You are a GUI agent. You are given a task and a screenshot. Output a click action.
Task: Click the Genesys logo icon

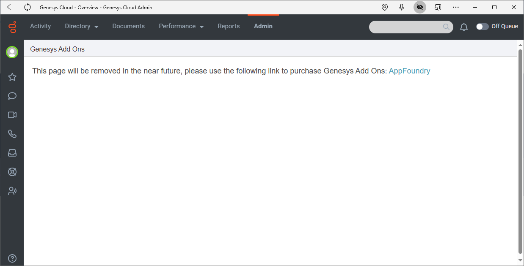tap(12, 27)
